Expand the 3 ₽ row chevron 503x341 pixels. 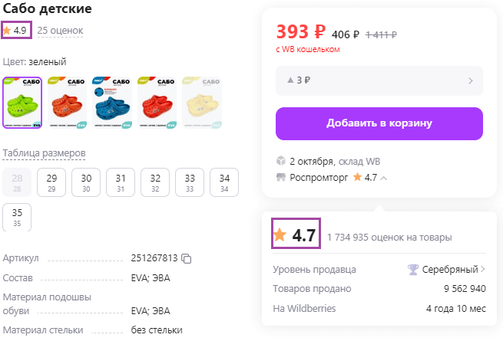pyautogui.click(x=470, y=80)
